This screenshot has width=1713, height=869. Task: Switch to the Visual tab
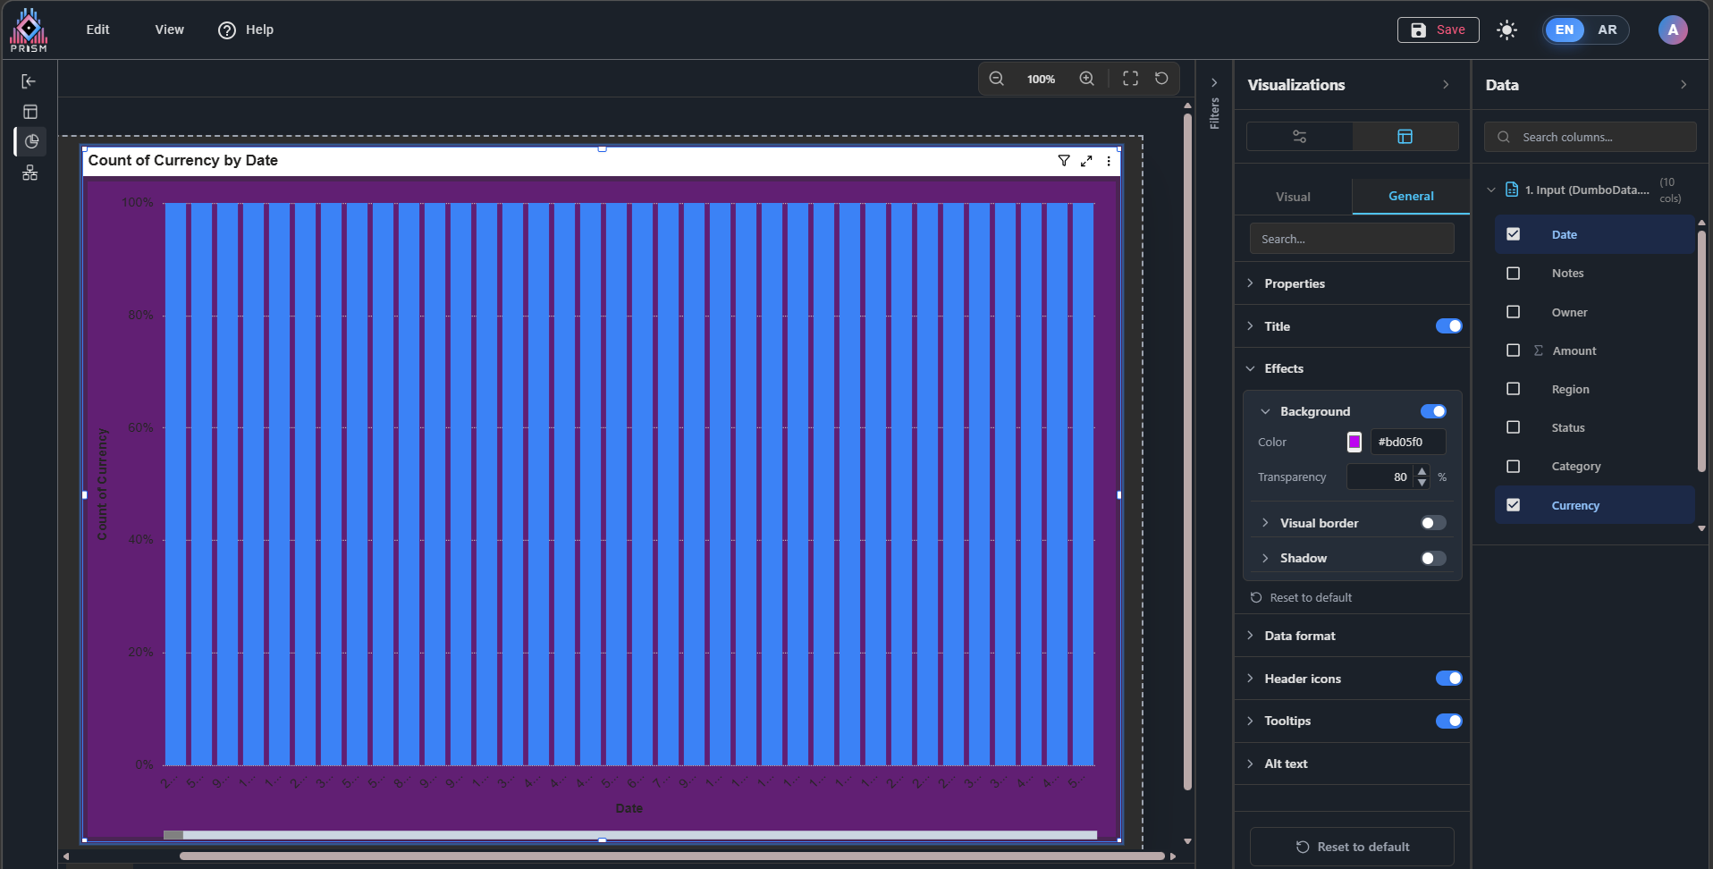pyautogui.click(x=1293, y=197)
